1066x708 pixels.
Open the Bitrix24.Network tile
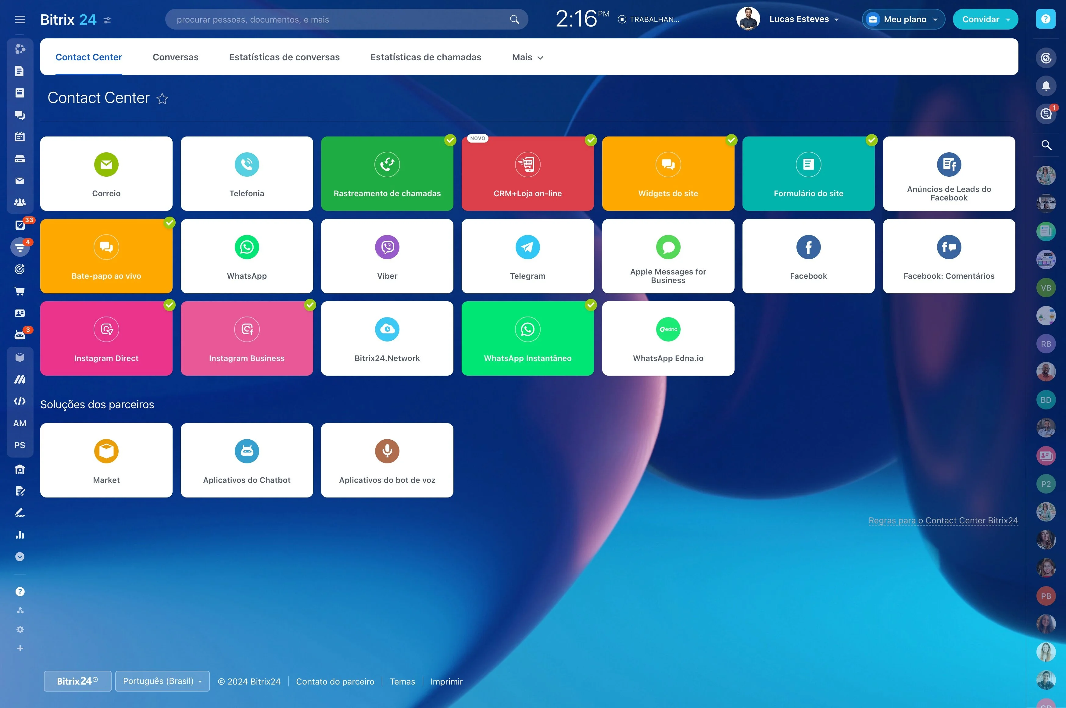point(387,338)
